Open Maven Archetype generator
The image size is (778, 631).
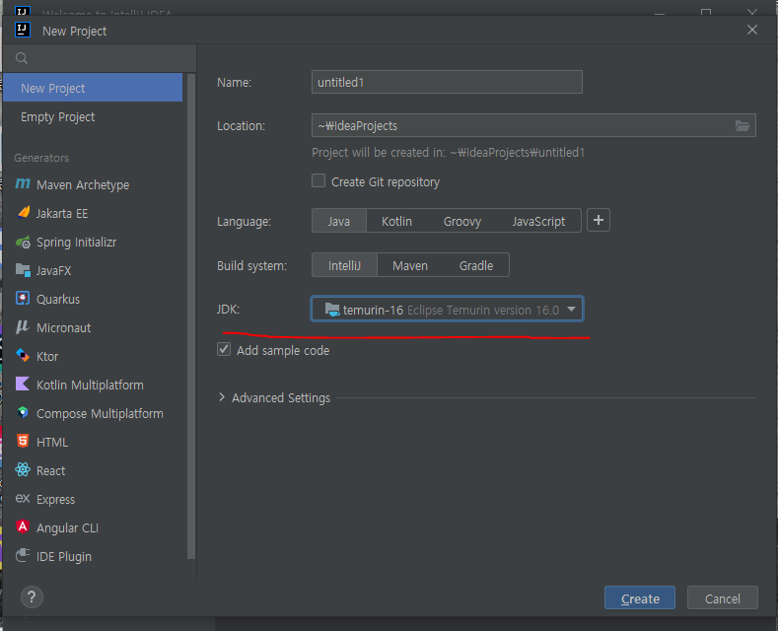[x=93, y=184]
